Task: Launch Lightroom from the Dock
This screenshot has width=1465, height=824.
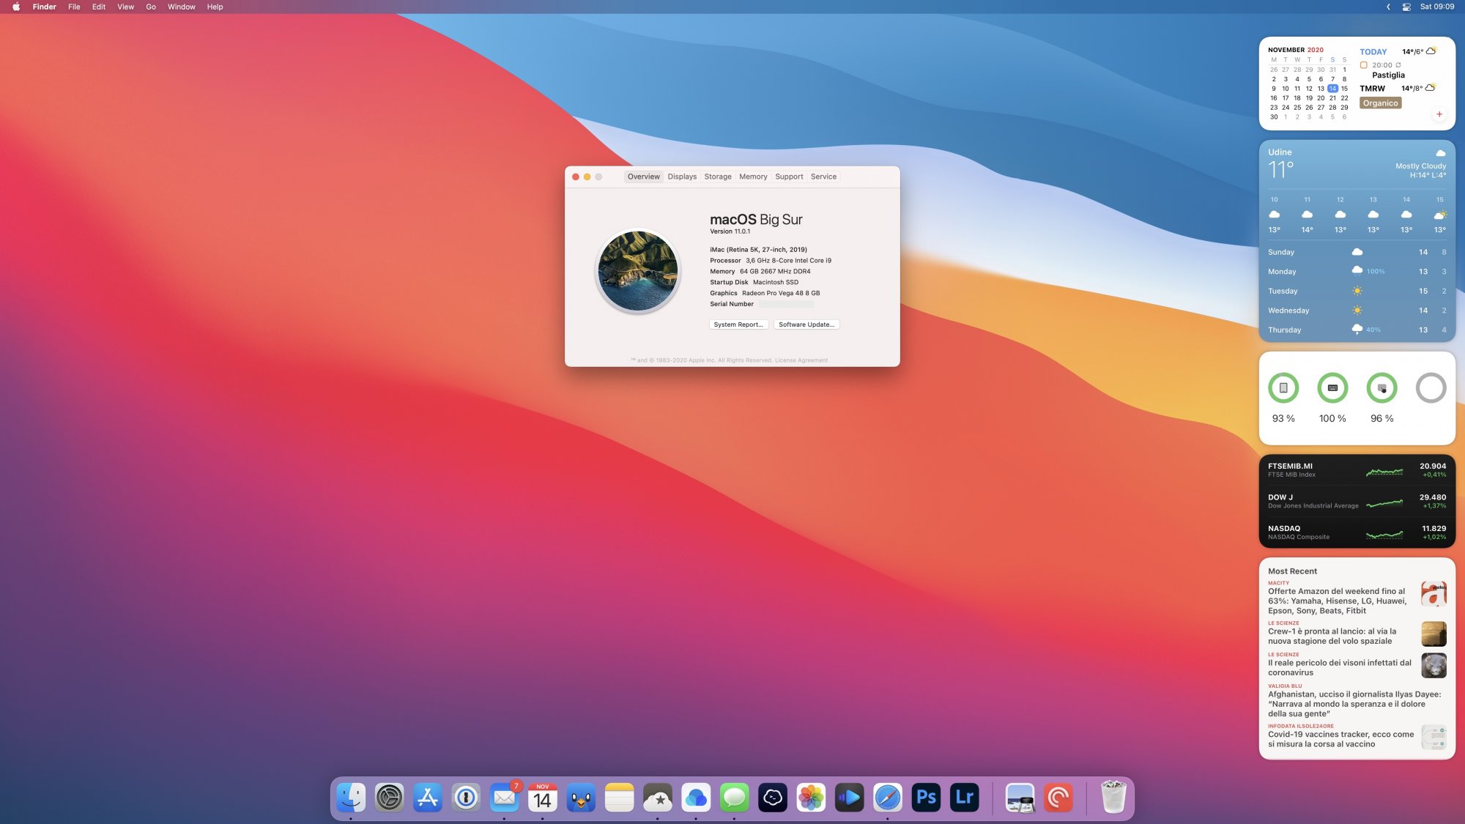Action: 964,798
